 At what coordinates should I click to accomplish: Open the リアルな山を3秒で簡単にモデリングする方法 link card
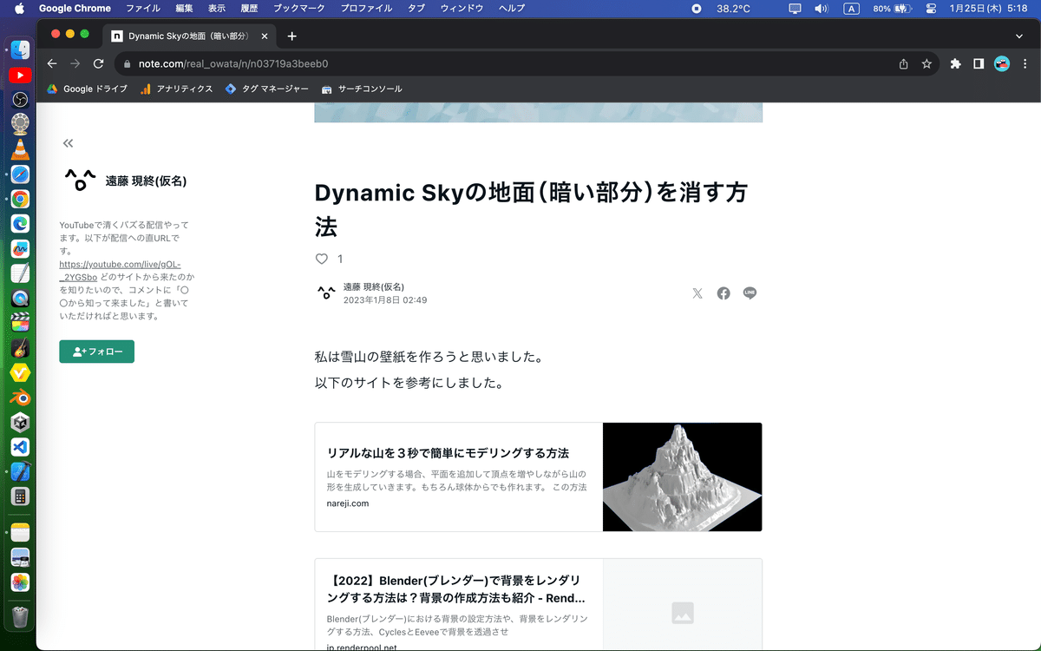pos(538,477)
